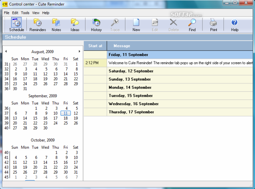Image resolution: width=255 pixels, height=189 pixels.
Task: Open the File menu
Action: (x=7, y=13)
